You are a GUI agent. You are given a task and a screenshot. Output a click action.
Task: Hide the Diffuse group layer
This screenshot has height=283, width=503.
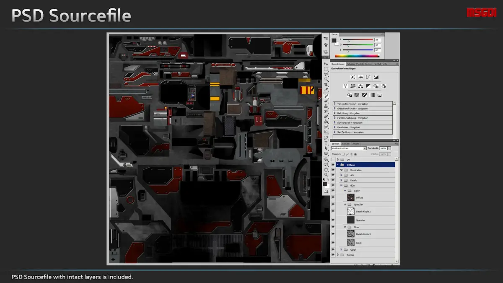click(x=333, y=165)
